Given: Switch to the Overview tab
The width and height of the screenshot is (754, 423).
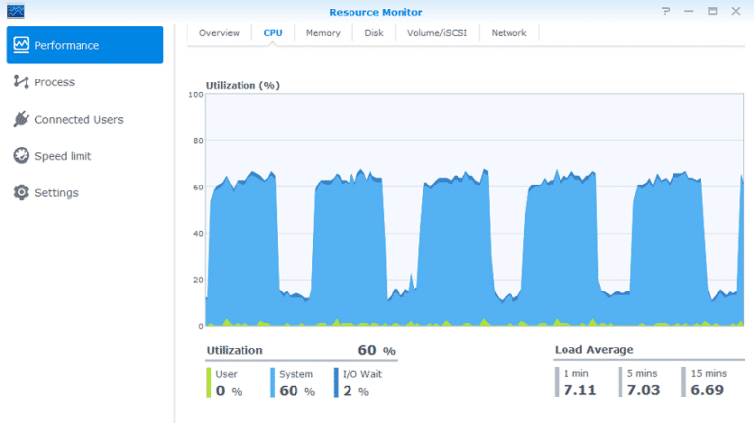Looking at the screenshot, I should 219,33.
